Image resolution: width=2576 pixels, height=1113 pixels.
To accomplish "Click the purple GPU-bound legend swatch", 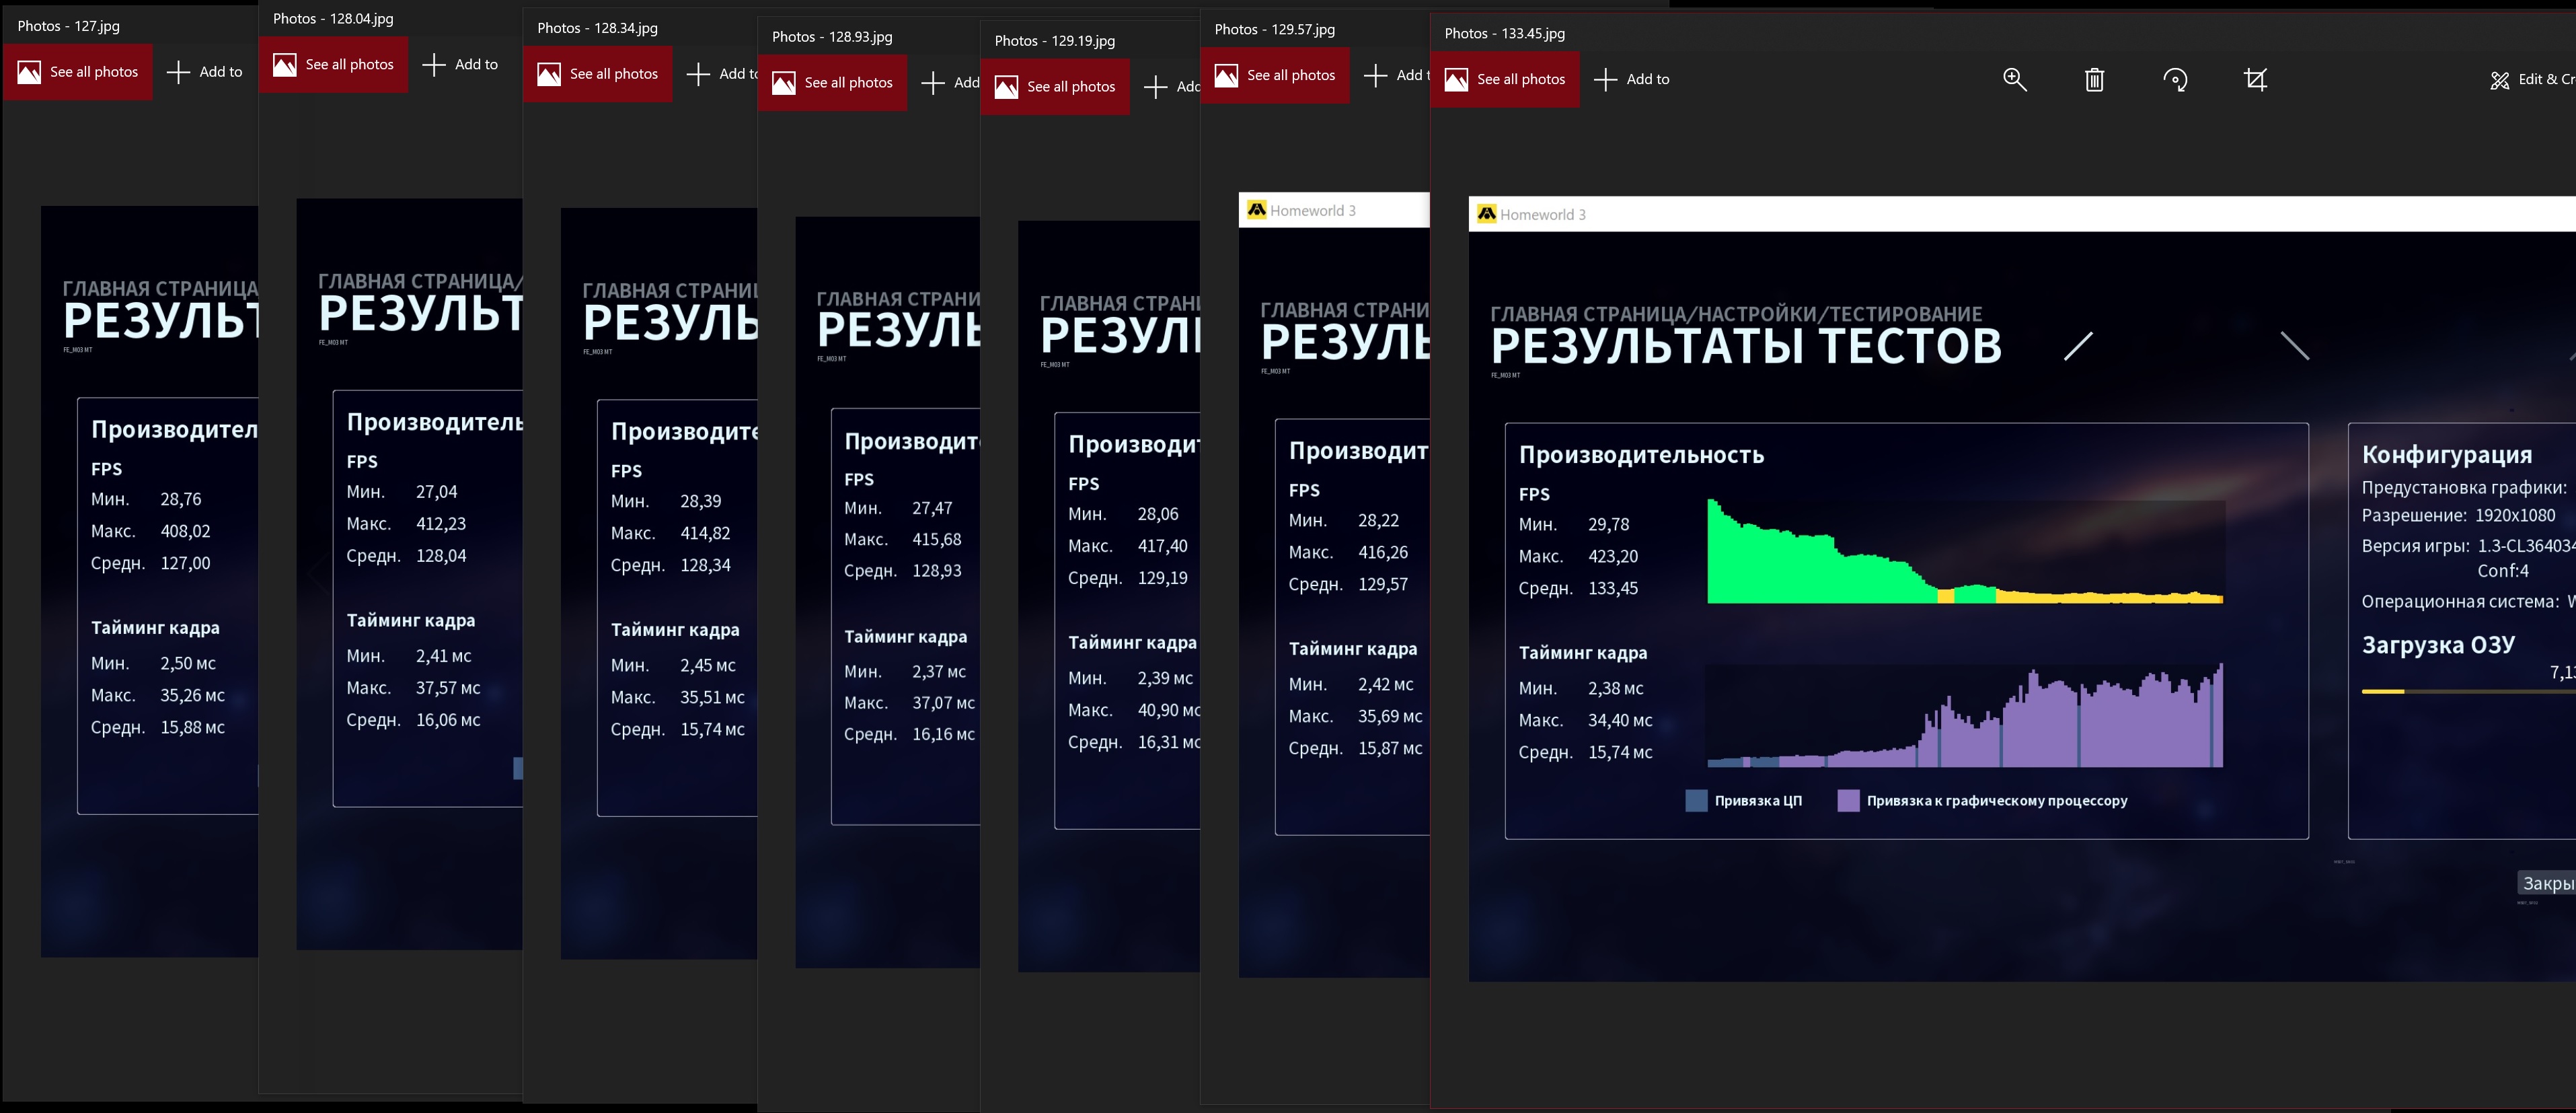I will (1848, 801).
